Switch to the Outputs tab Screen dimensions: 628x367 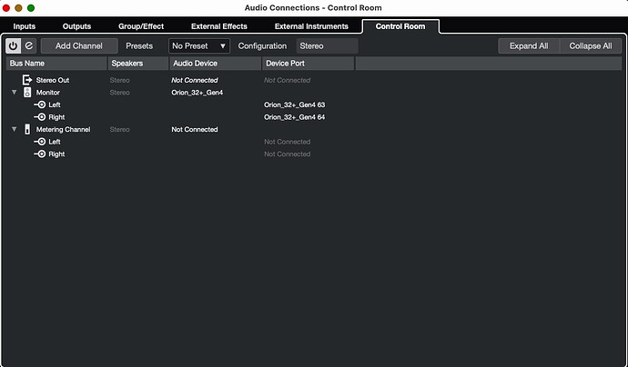[x=76, y=26]
